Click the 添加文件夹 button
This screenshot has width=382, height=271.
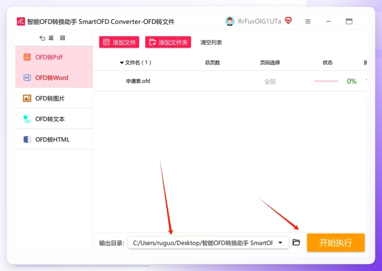coord(168,42)
